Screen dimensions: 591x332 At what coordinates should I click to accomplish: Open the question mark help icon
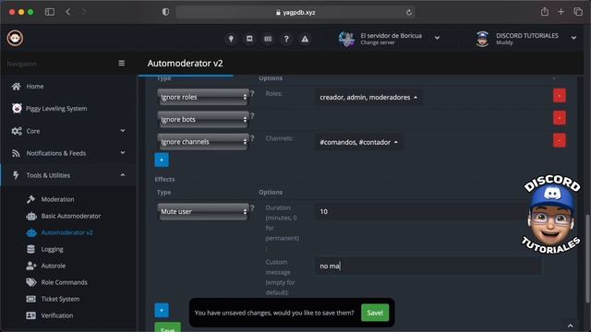point(286,39)
